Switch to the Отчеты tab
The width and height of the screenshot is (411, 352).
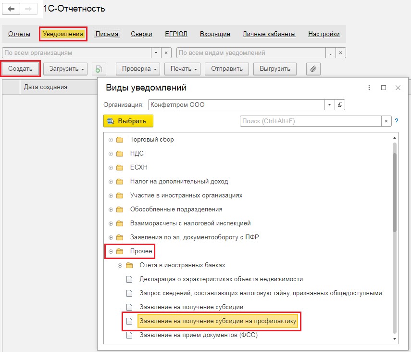pyautogui.click(x=19, y=34)
